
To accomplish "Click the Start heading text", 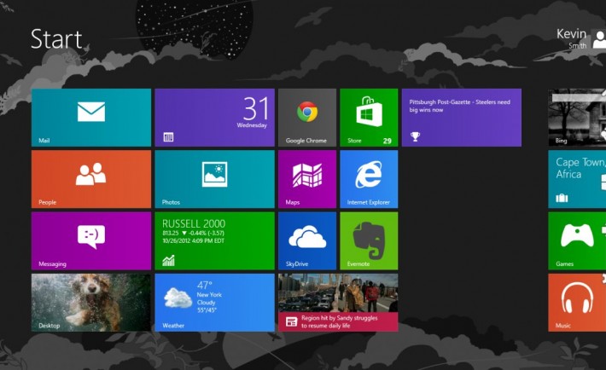I will [x=56, y=39].
